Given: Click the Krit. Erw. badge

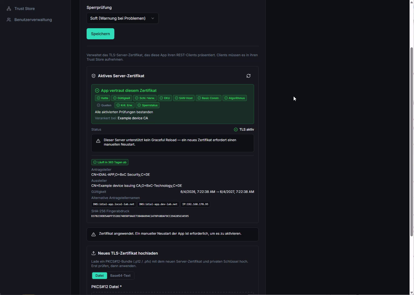Looking at the screenshot, I should point(125,105).
